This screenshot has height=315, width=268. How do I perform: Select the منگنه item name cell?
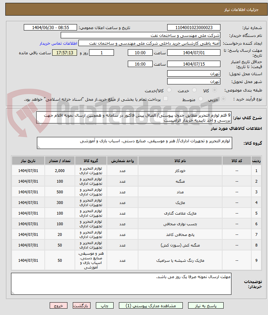(180, 181)
